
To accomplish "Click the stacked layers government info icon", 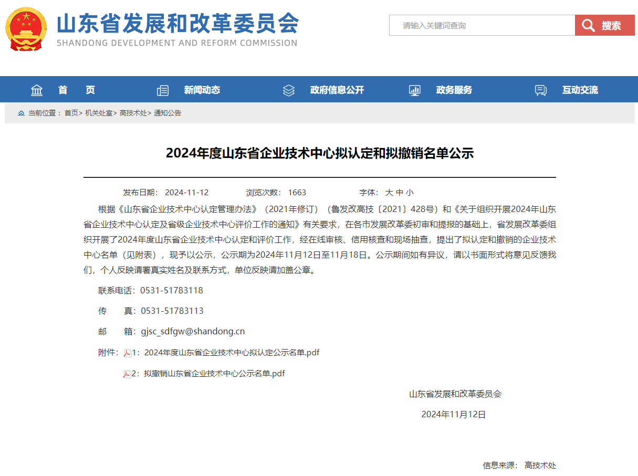I will pyautogui.click(x=289, y=90).
